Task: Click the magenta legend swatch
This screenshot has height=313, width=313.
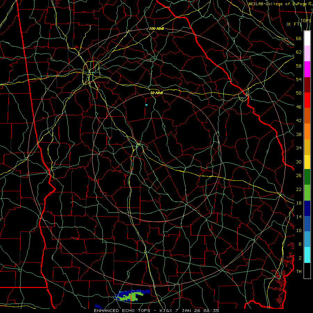Action: coord(307,69)
